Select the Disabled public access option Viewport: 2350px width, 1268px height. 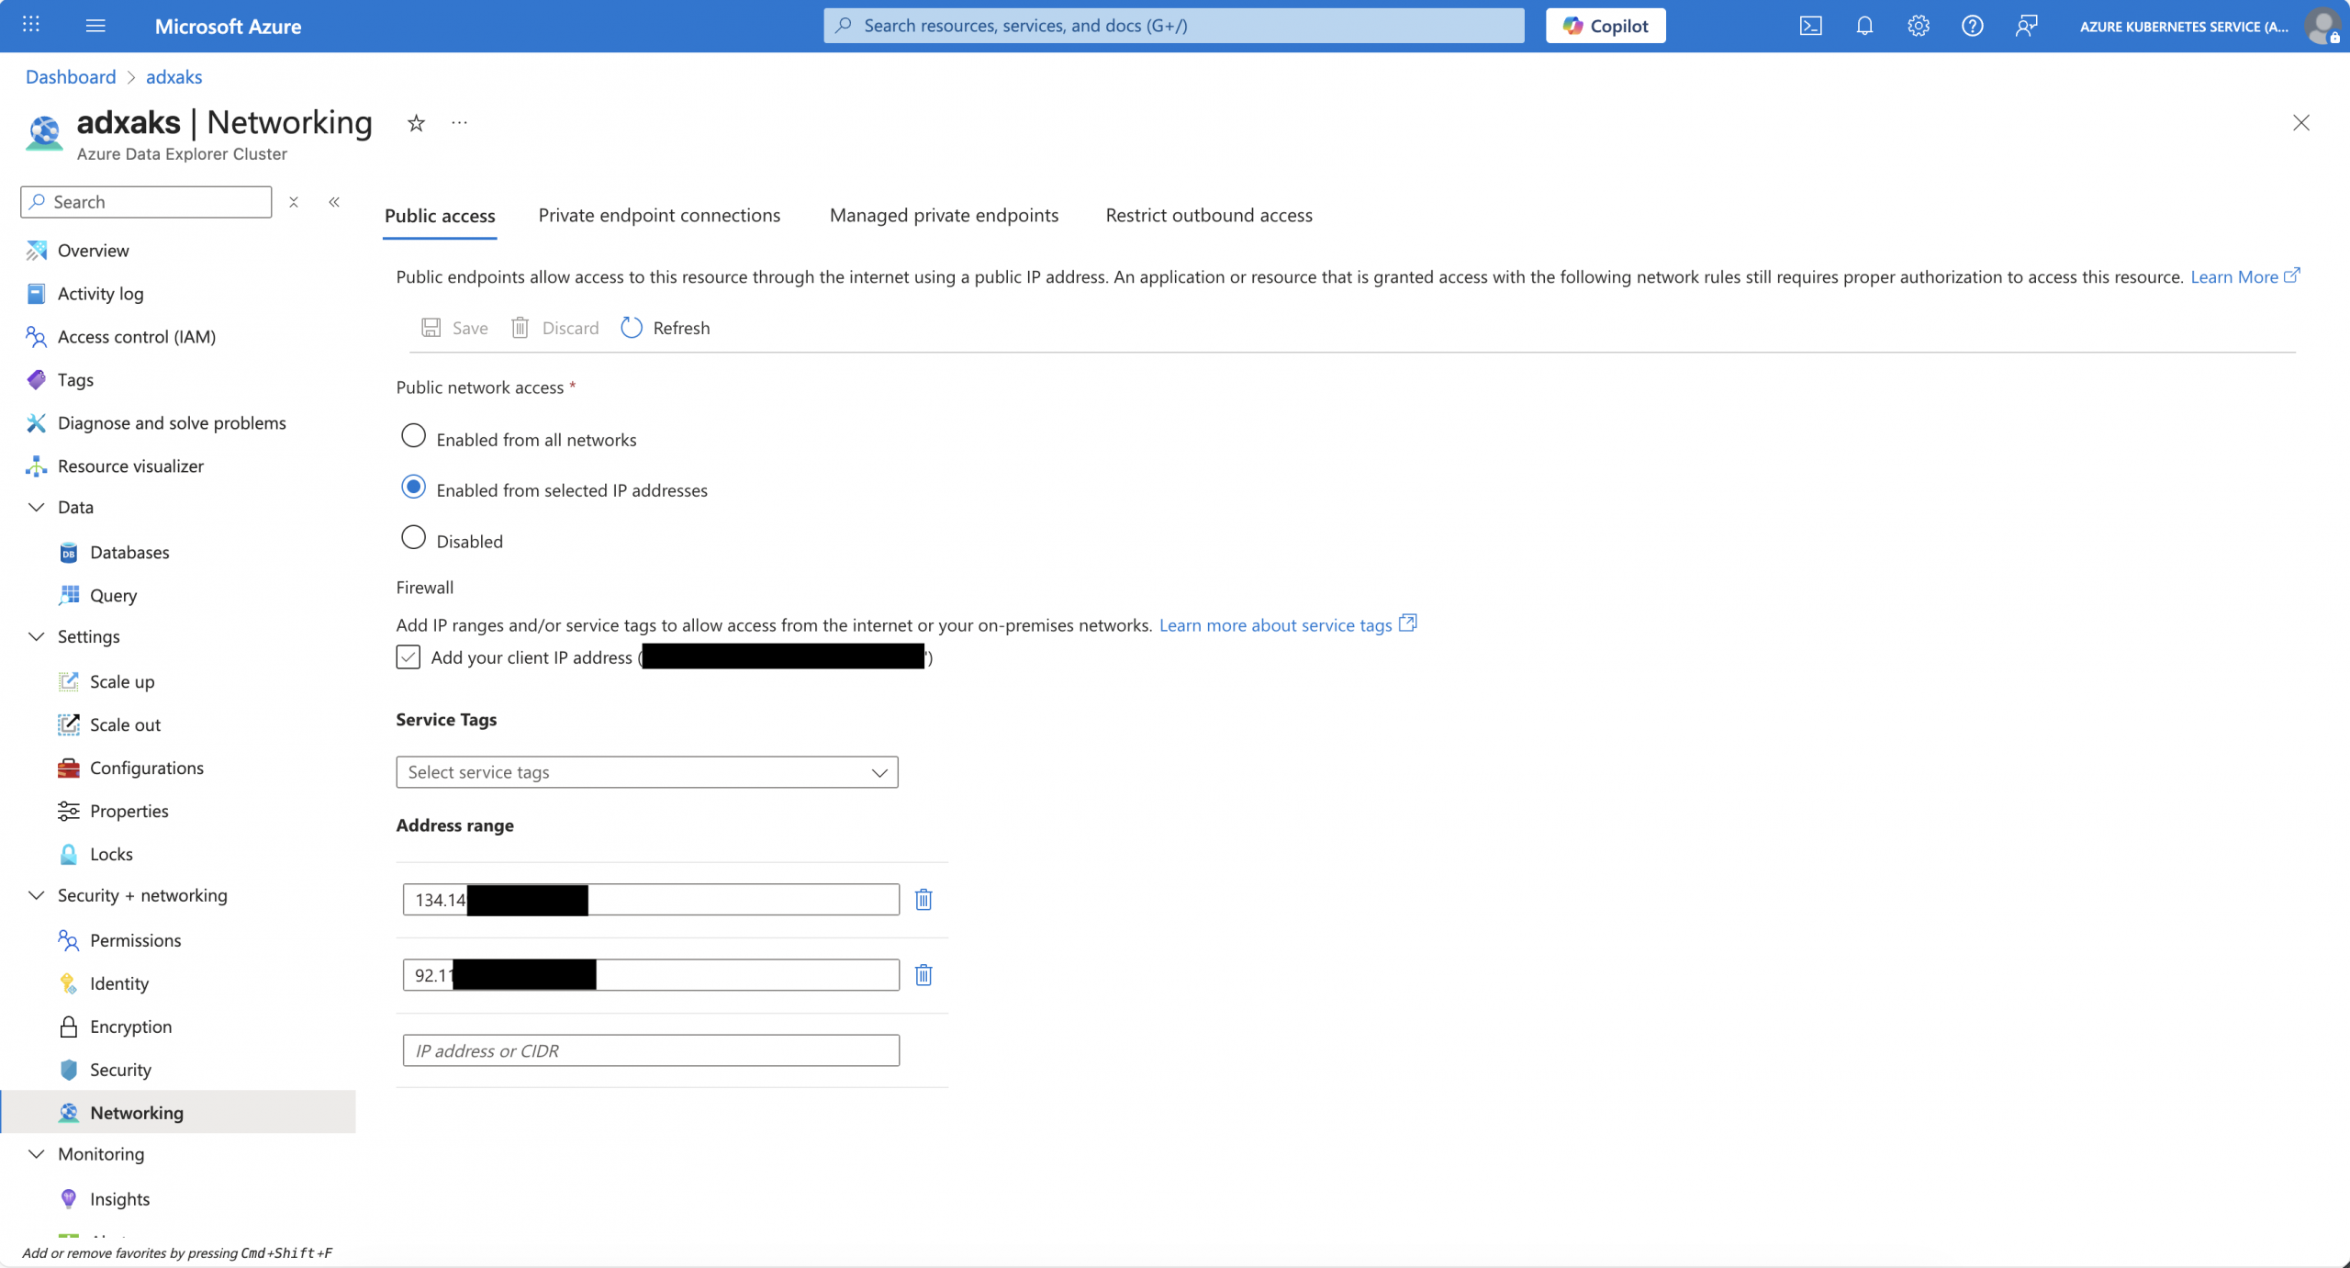413,538
